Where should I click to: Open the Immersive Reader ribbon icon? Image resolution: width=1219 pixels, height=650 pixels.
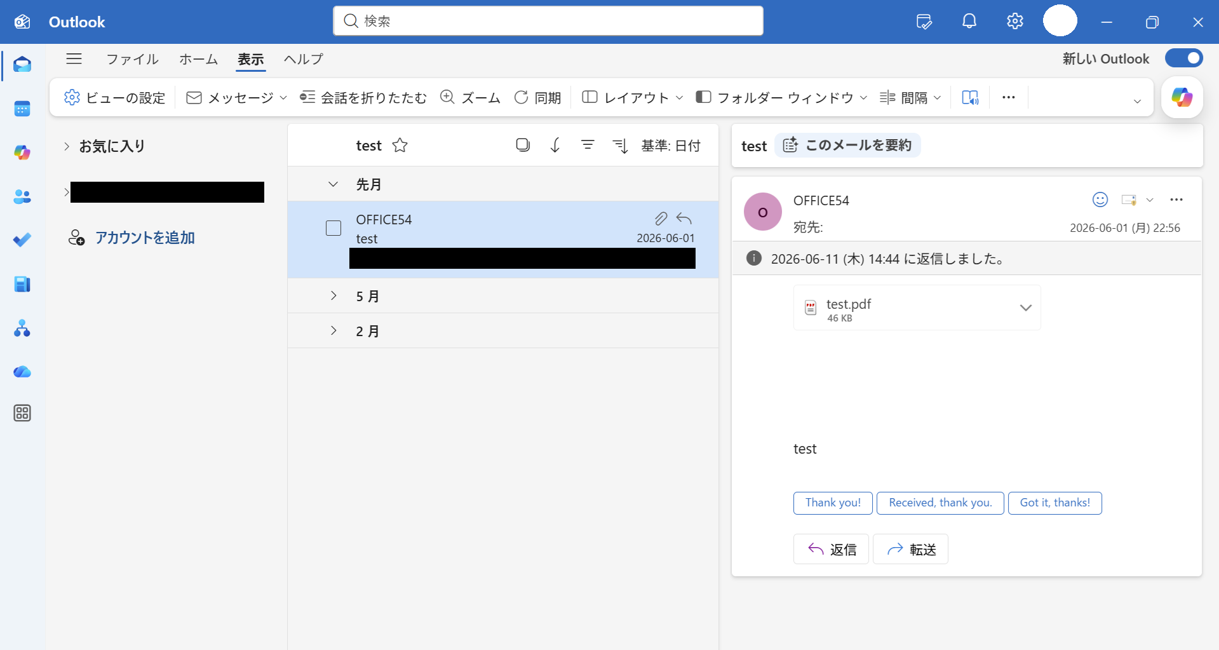tap(970, 97)
